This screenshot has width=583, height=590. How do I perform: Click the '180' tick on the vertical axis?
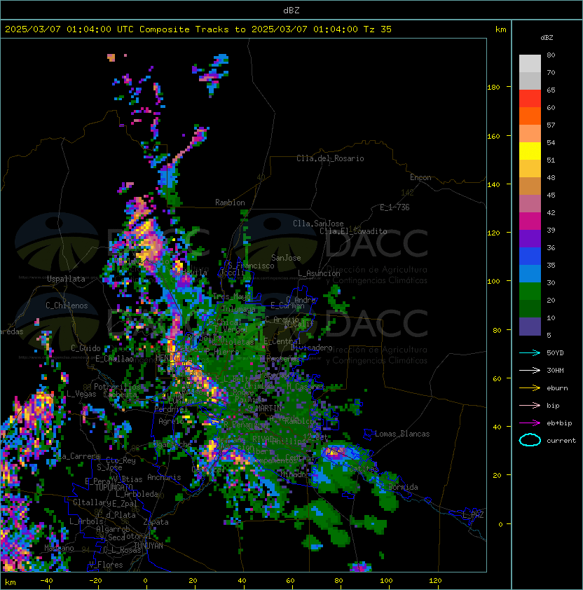pyautogui.click(x=493, y=88)
